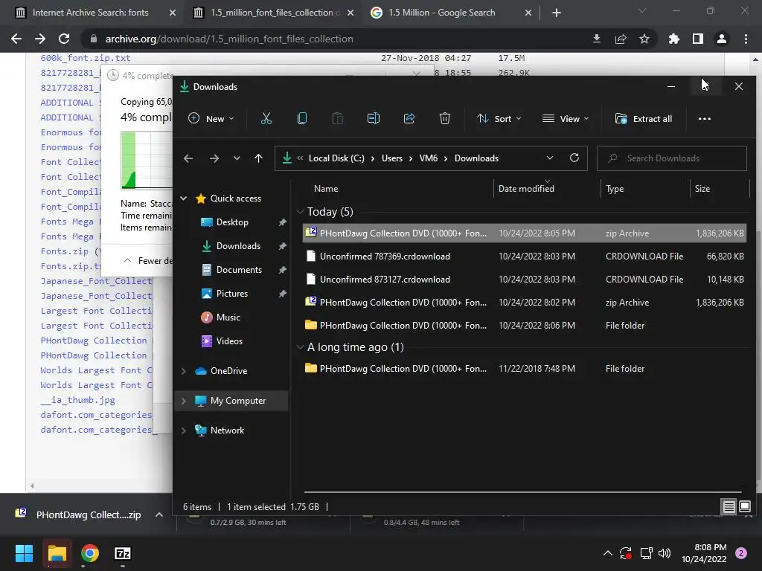Select Unconfirmed 873127.crdownload file
This screenshot has height=571, width=762.
tap(524, 280)
